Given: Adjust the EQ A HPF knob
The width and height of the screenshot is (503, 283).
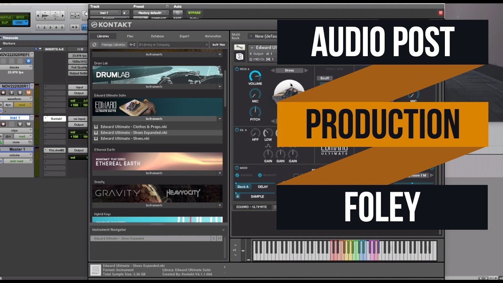Looking at the screenshot, I should tap(255, 133).
